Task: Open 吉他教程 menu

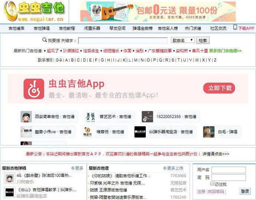Action: click(x=67, y=28)
